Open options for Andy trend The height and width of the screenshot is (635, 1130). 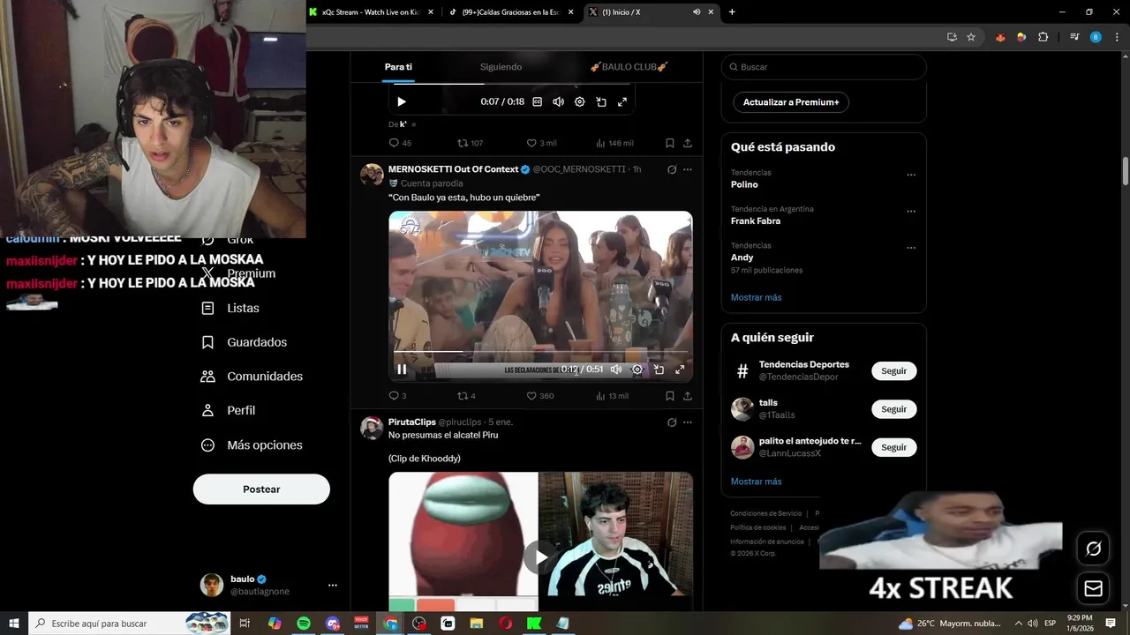(911, 248)
